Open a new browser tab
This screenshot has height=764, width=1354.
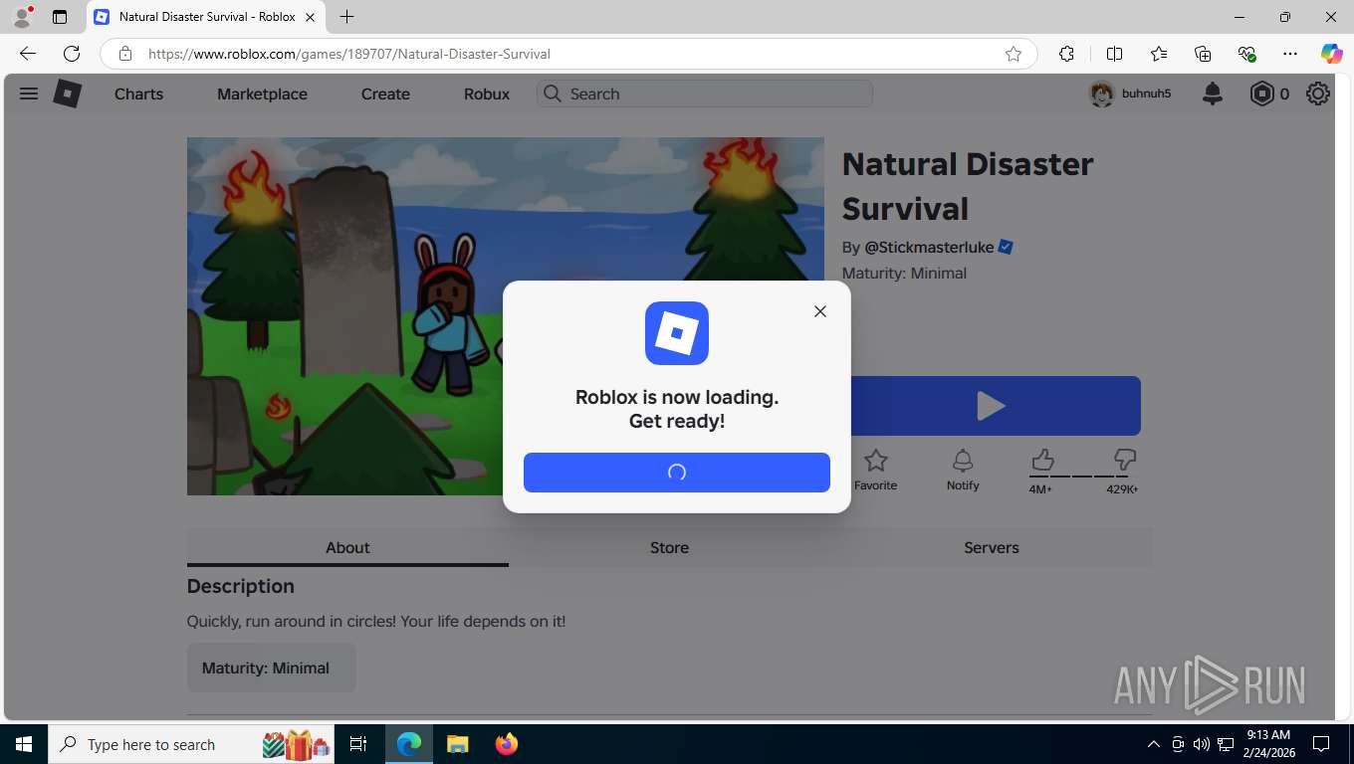[346, 17]
